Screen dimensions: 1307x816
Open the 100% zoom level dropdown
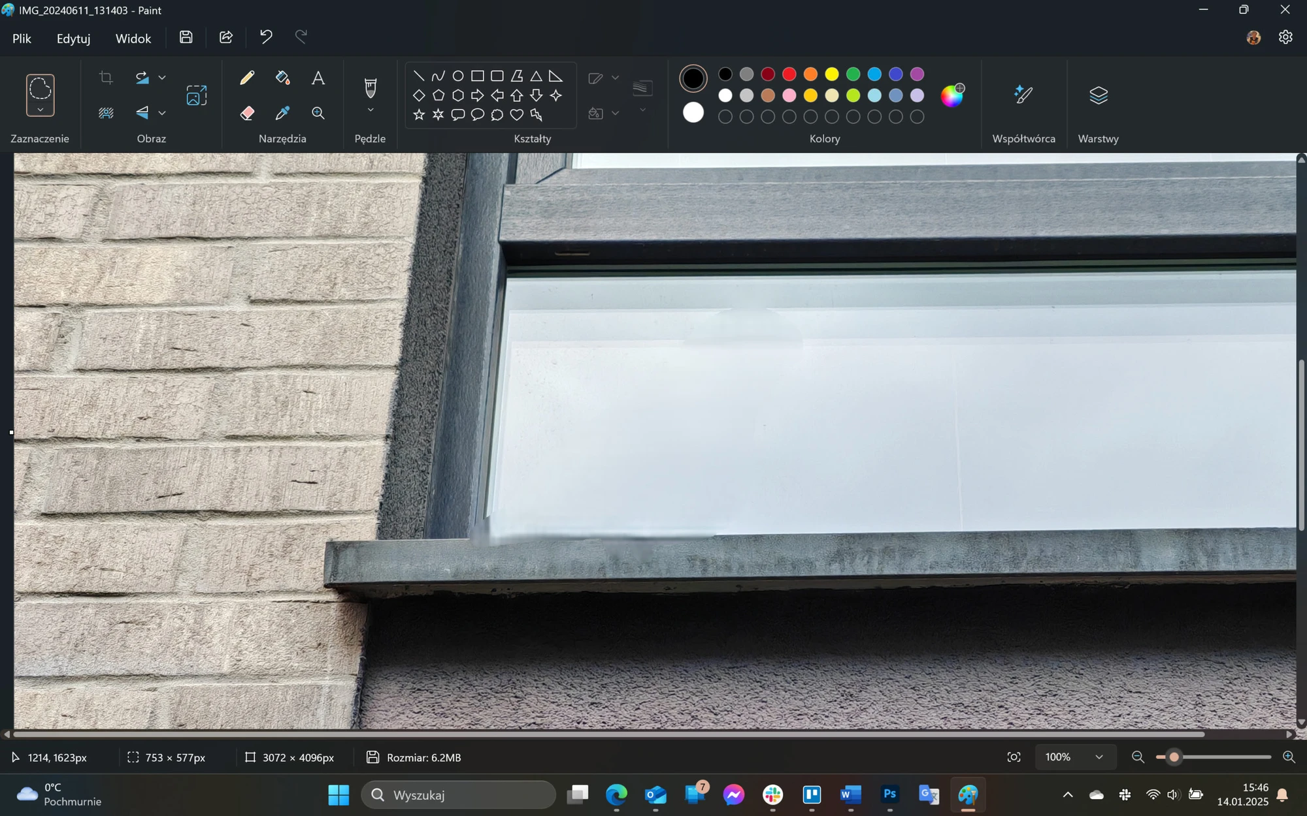tap(1074, 757)
